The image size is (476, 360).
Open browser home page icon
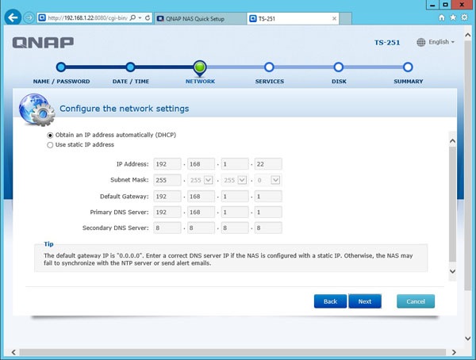click(x=442, y=17)
